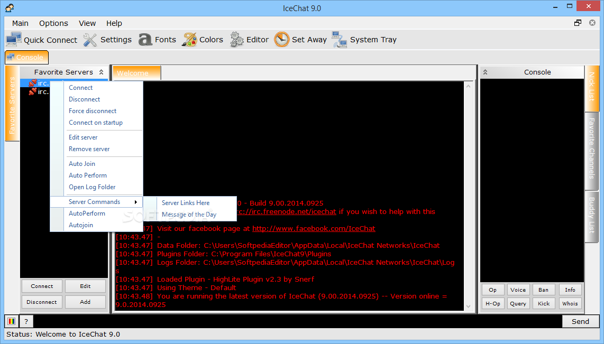The image size is (604, 344).
Task: Switch to the Console tab
Action: click(26, 57)
